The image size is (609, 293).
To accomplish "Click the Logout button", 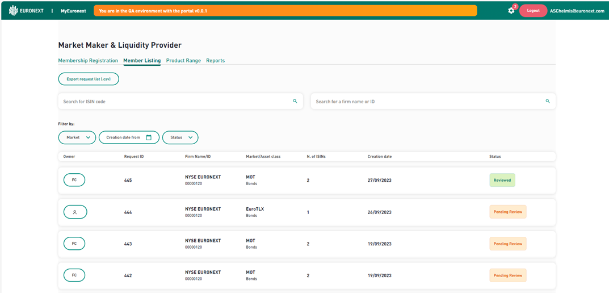I will point(533,11).
